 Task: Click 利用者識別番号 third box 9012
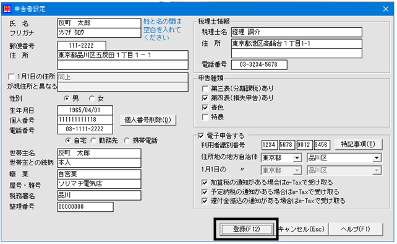click(x=304, y=145)
